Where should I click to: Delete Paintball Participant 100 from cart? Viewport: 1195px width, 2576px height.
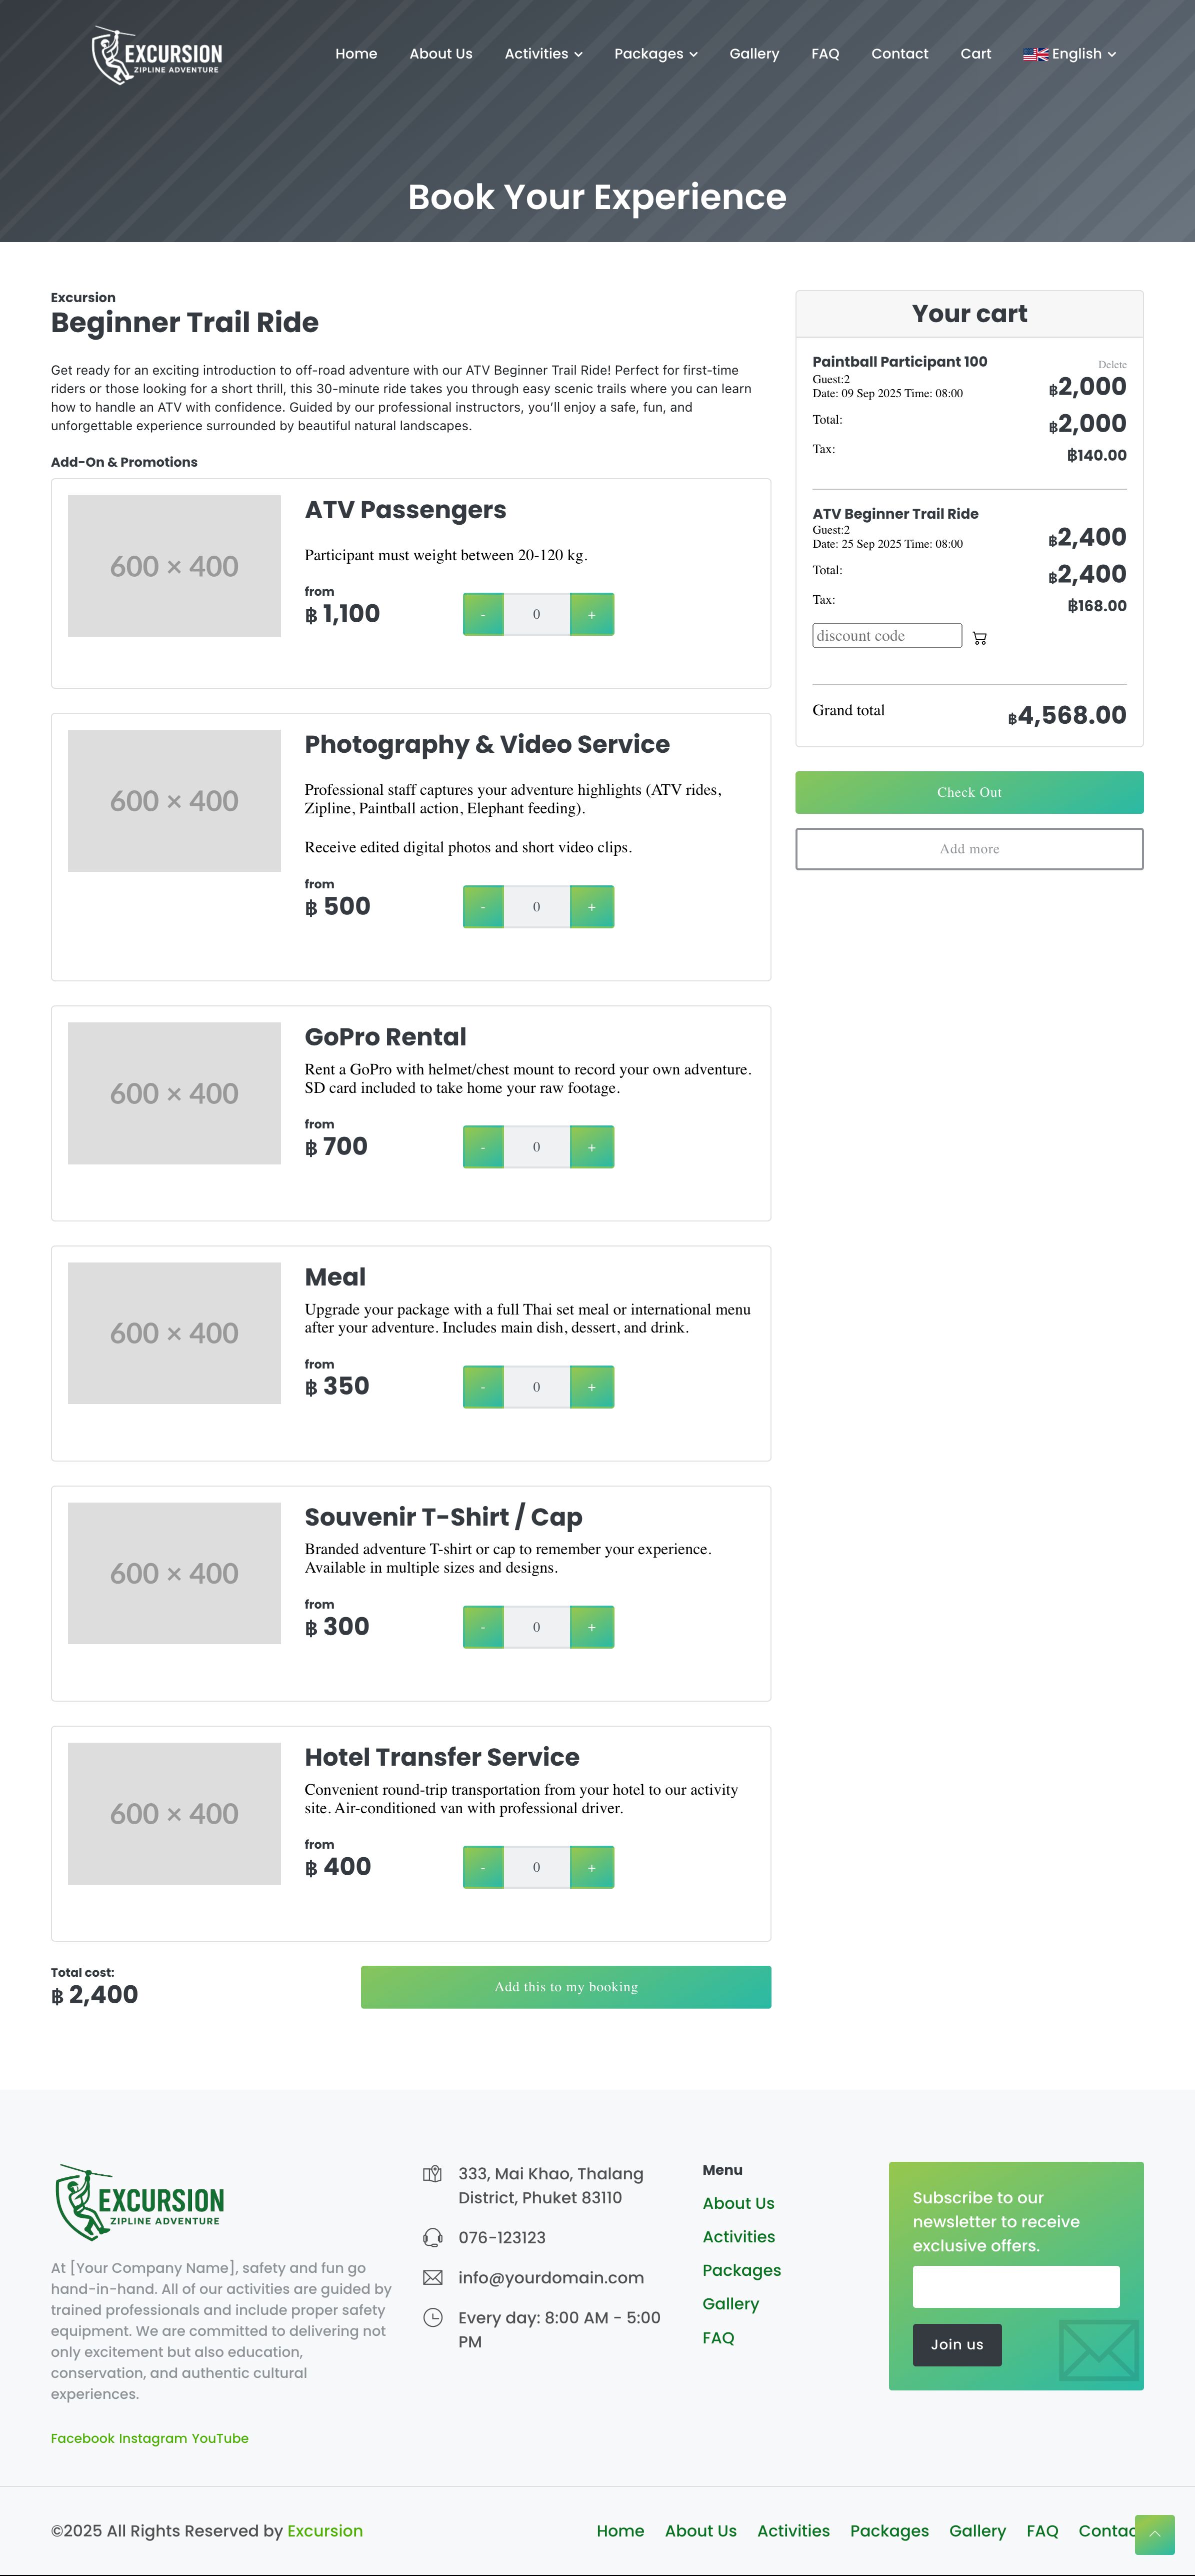(1112, 365)
